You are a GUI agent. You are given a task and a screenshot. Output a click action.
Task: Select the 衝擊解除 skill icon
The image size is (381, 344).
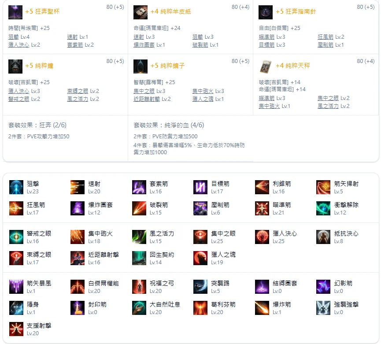[x=323, y=208]
